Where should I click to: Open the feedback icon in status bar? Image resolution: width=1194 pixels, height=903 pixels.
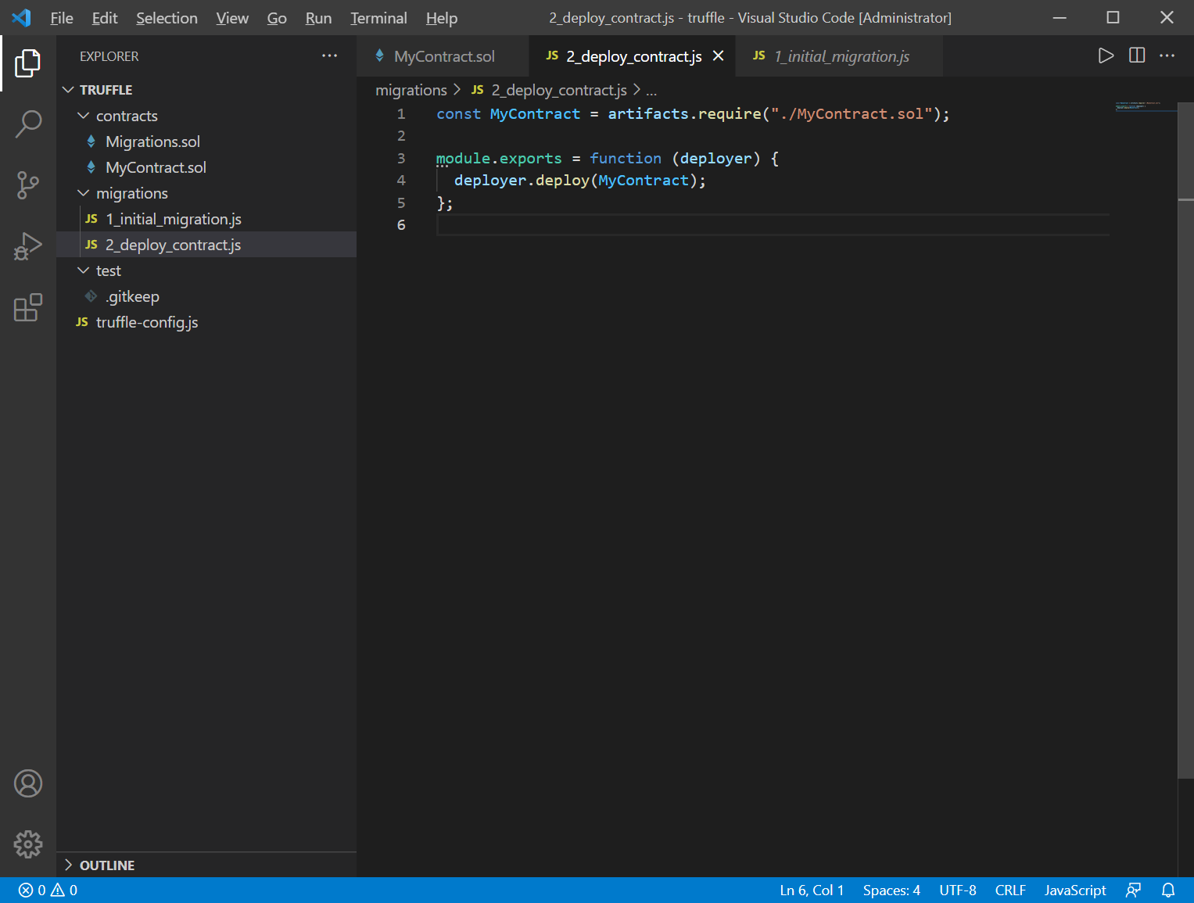click(1134, 890)
